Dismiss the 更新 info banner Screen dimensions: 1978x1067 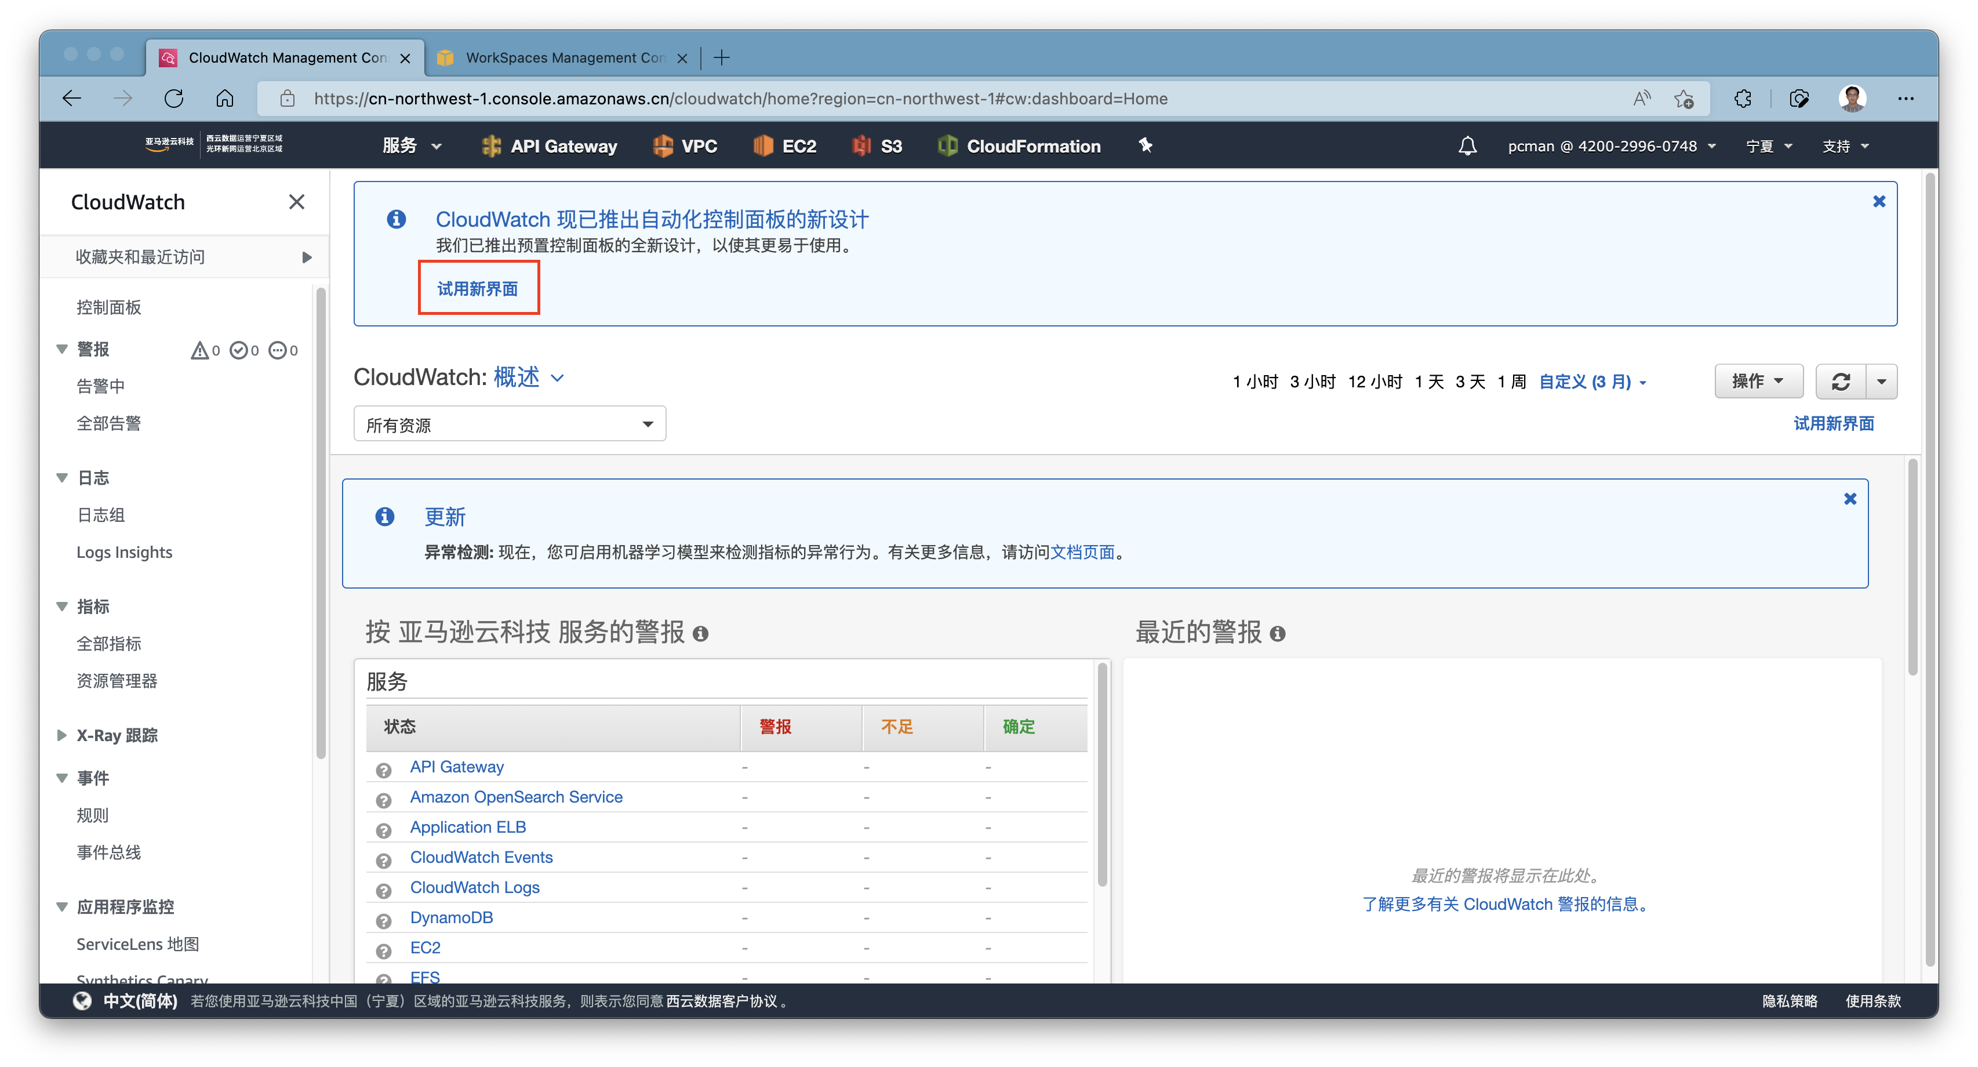click(x=1850, y=499)
